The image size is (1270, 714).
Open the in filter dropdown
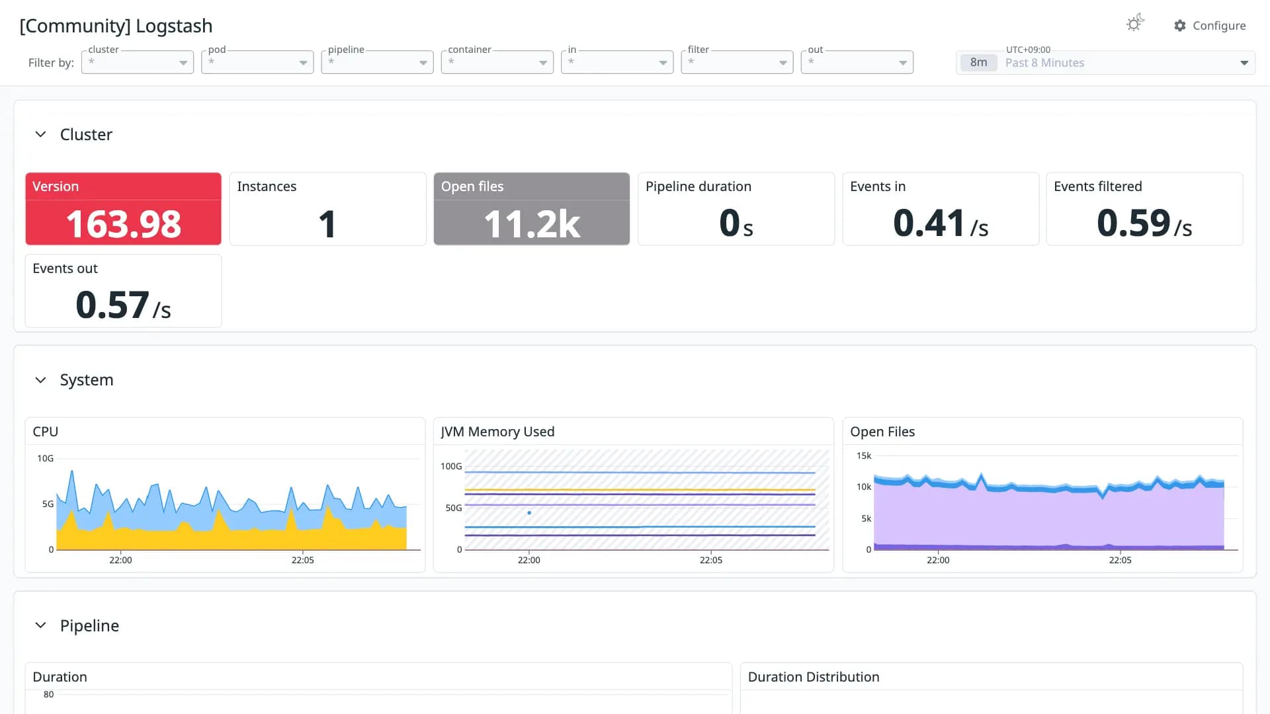(x=617, y=62)
